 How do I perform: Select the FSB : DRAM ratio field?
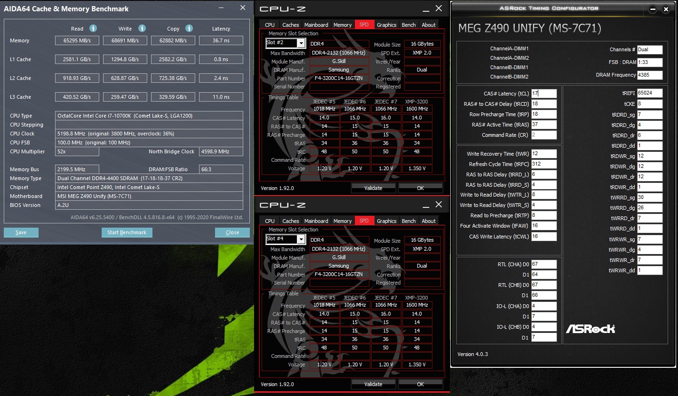point(650,62)
